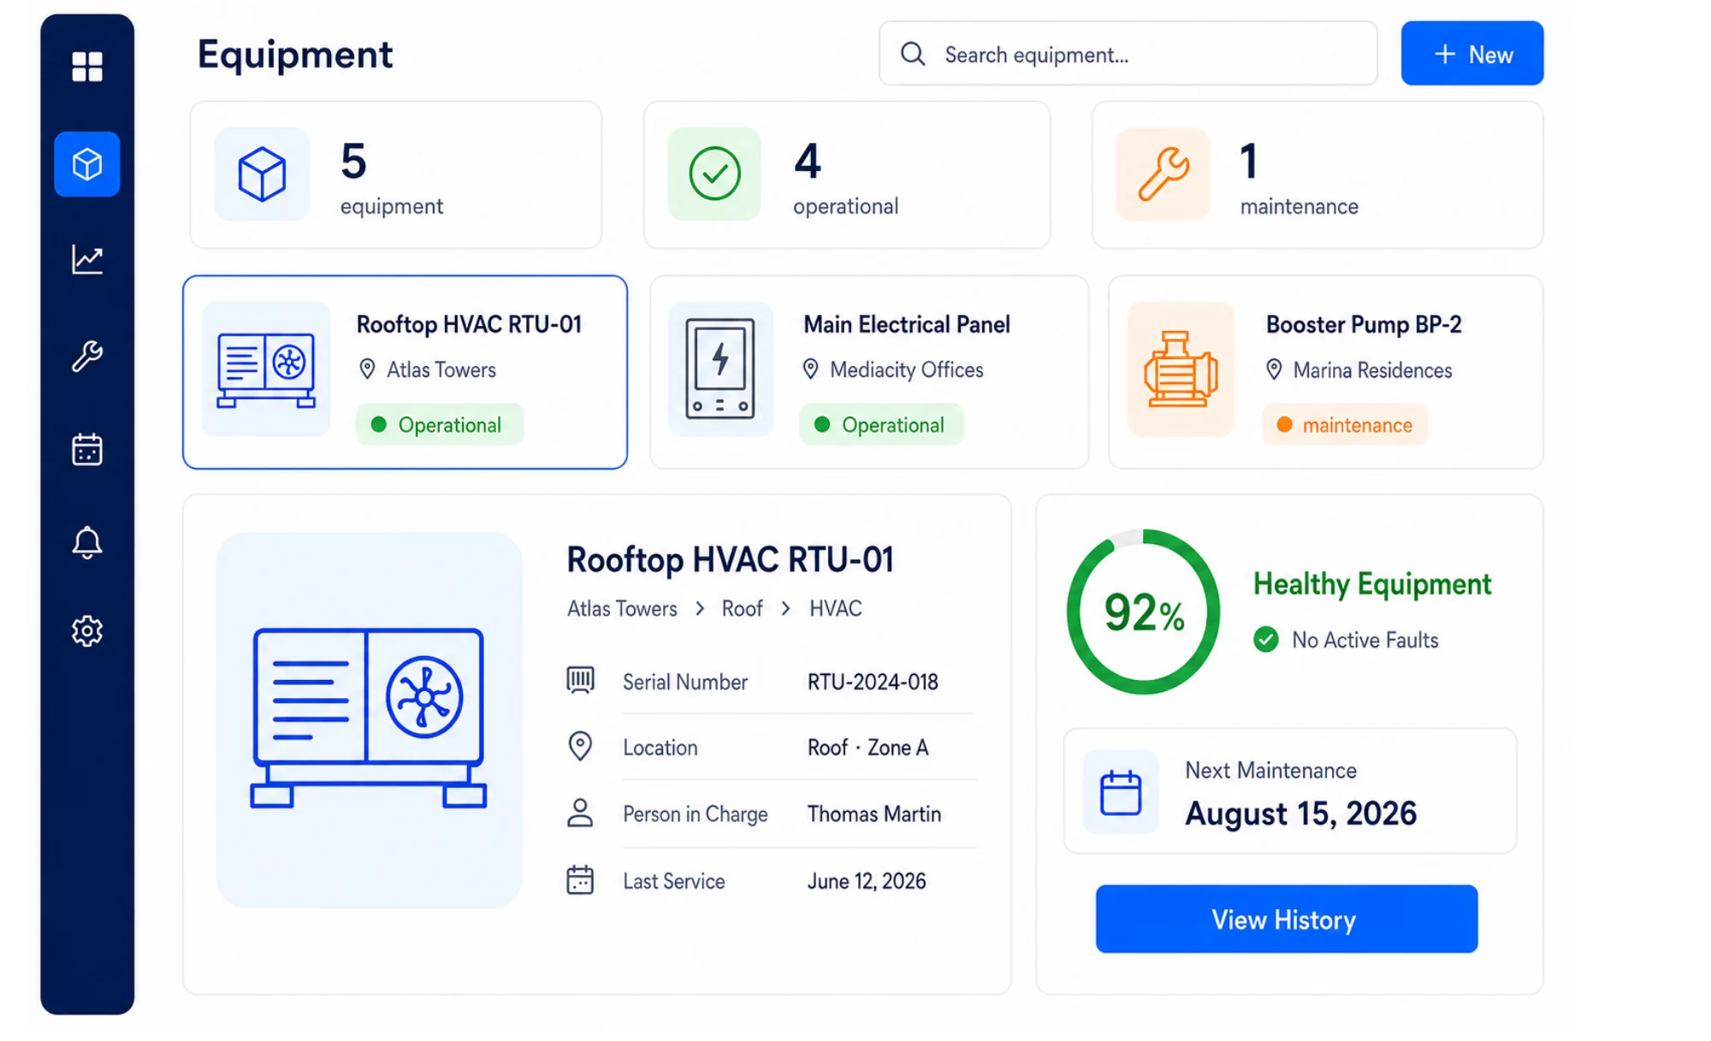The height and width of the screenshot is (1041, 1711).
Task: Open the calendar icon in sidebar
Action: click(x=87, y=449)
